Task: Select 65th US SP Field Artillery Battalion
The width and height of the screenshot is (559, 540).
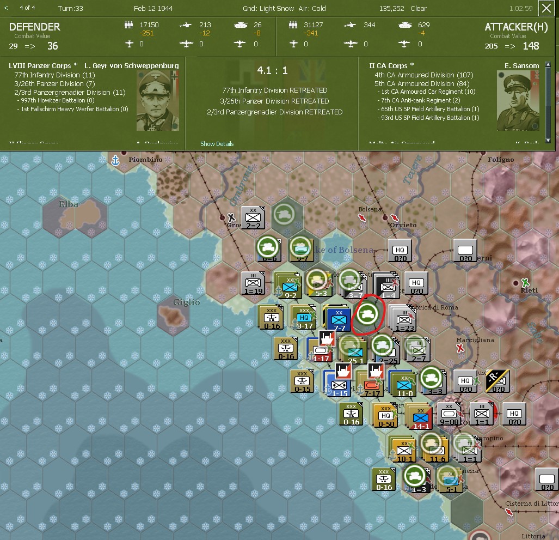Action: click(x=428, y=109)
